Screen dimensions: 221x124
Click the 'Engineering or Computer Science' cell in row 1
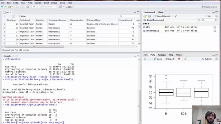tap(102, 24)
